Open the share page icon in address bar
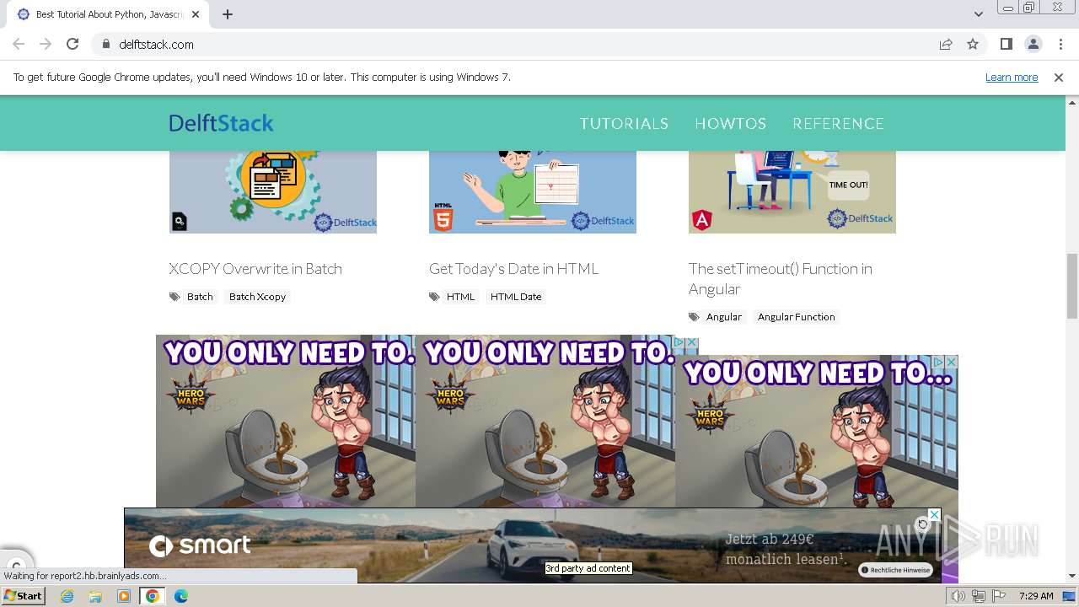This screenshot has height=607, width=1079. 946,44
